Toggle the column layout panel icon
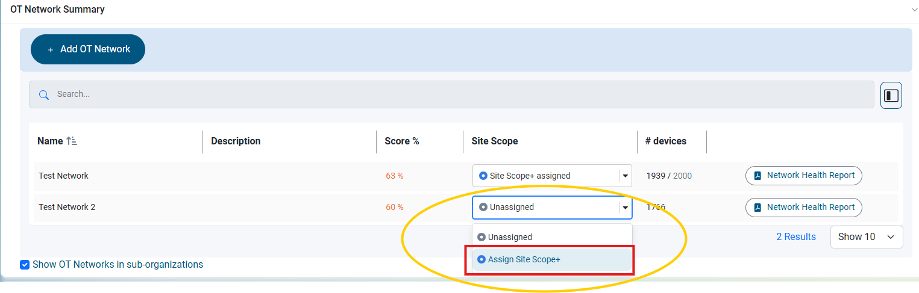 891,95
